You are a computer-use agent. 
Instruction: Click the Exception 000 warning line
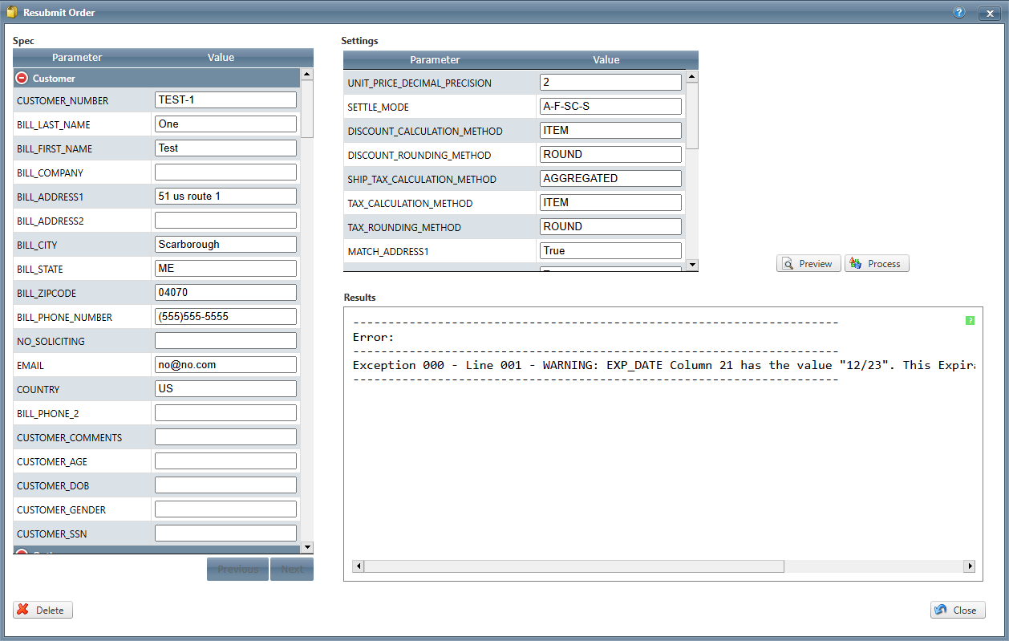(x=664, y=365)
